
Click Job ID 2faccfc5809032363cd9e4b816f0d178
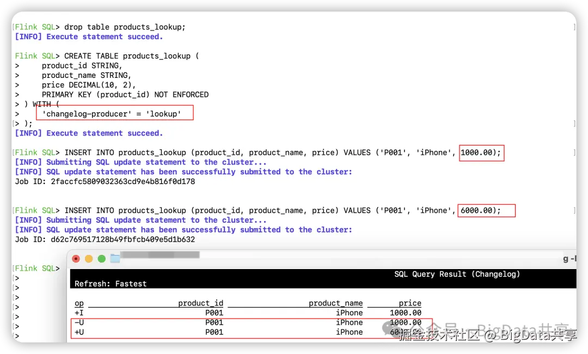coord(123,181)
